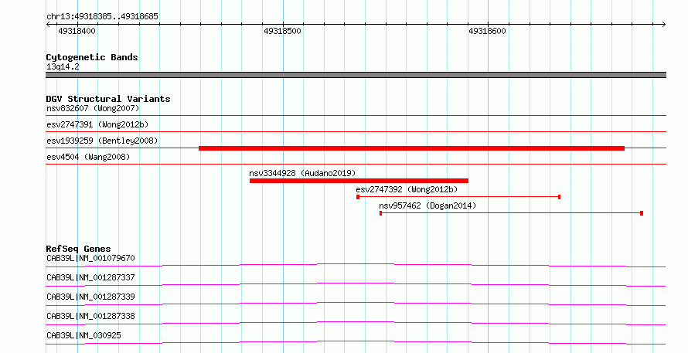Click left end marker of nsv957462

381,213
